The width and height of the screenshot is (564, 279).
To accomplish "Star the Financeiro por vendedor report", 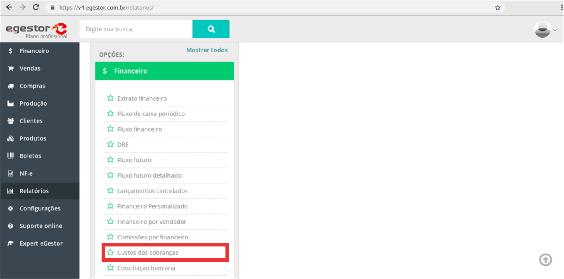I will [110, 221].
